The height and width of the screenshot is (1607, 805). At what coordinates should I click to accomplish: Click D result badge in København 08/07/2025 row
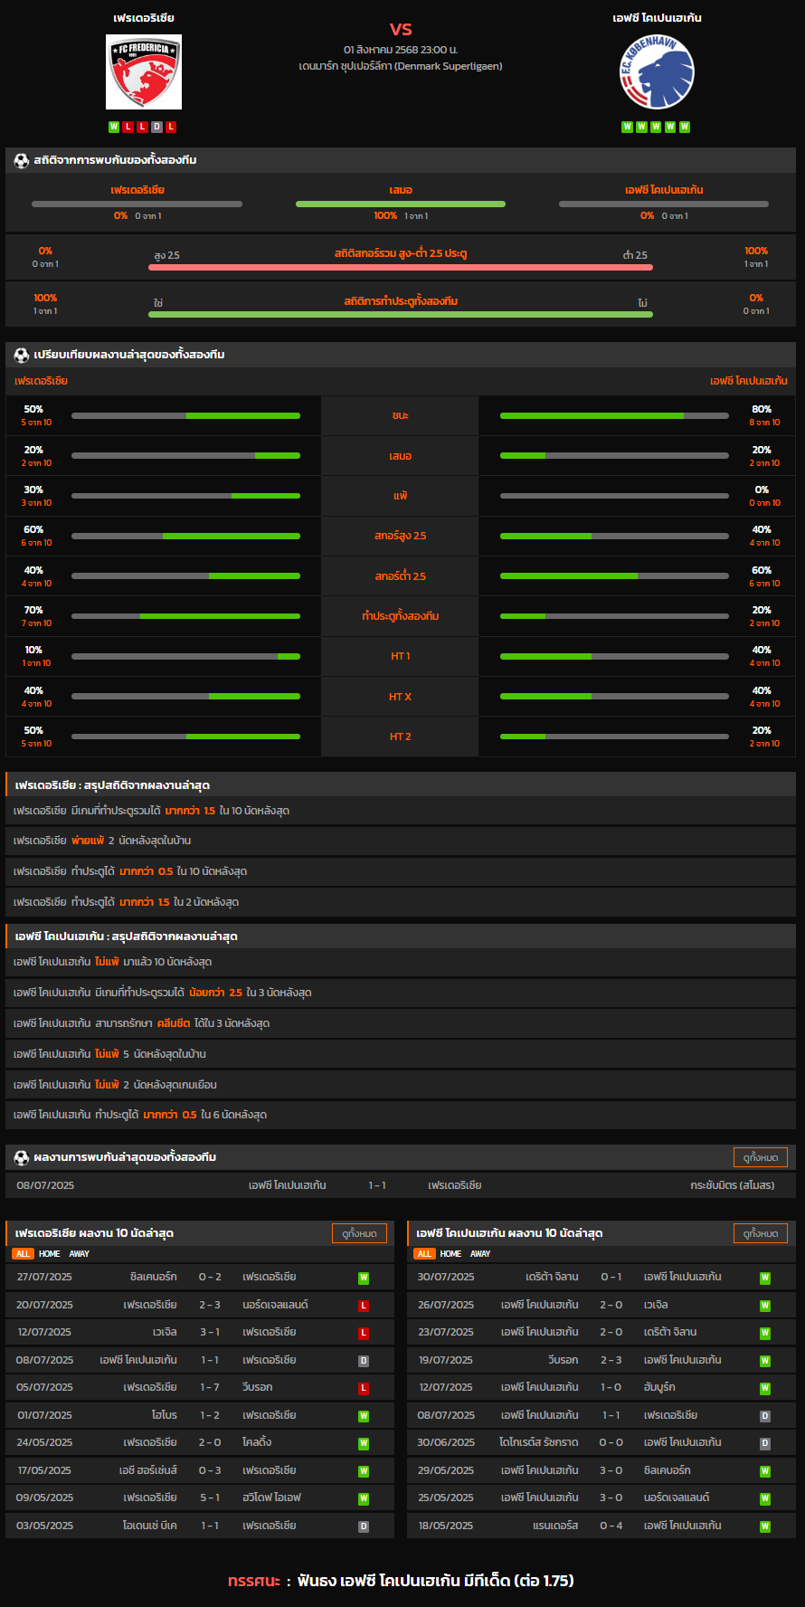point(765,1416)
